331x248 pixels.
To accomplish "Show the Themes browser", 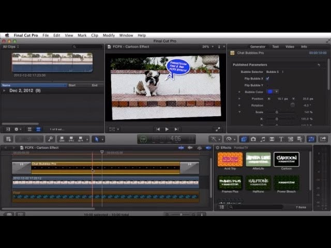I will (299, 139).
